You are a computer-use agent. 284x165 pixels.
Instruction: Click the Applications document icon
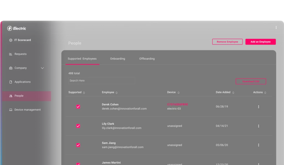10,82
